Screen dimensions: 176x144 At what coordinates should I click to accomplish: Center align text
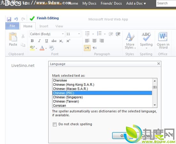(94, 41)
